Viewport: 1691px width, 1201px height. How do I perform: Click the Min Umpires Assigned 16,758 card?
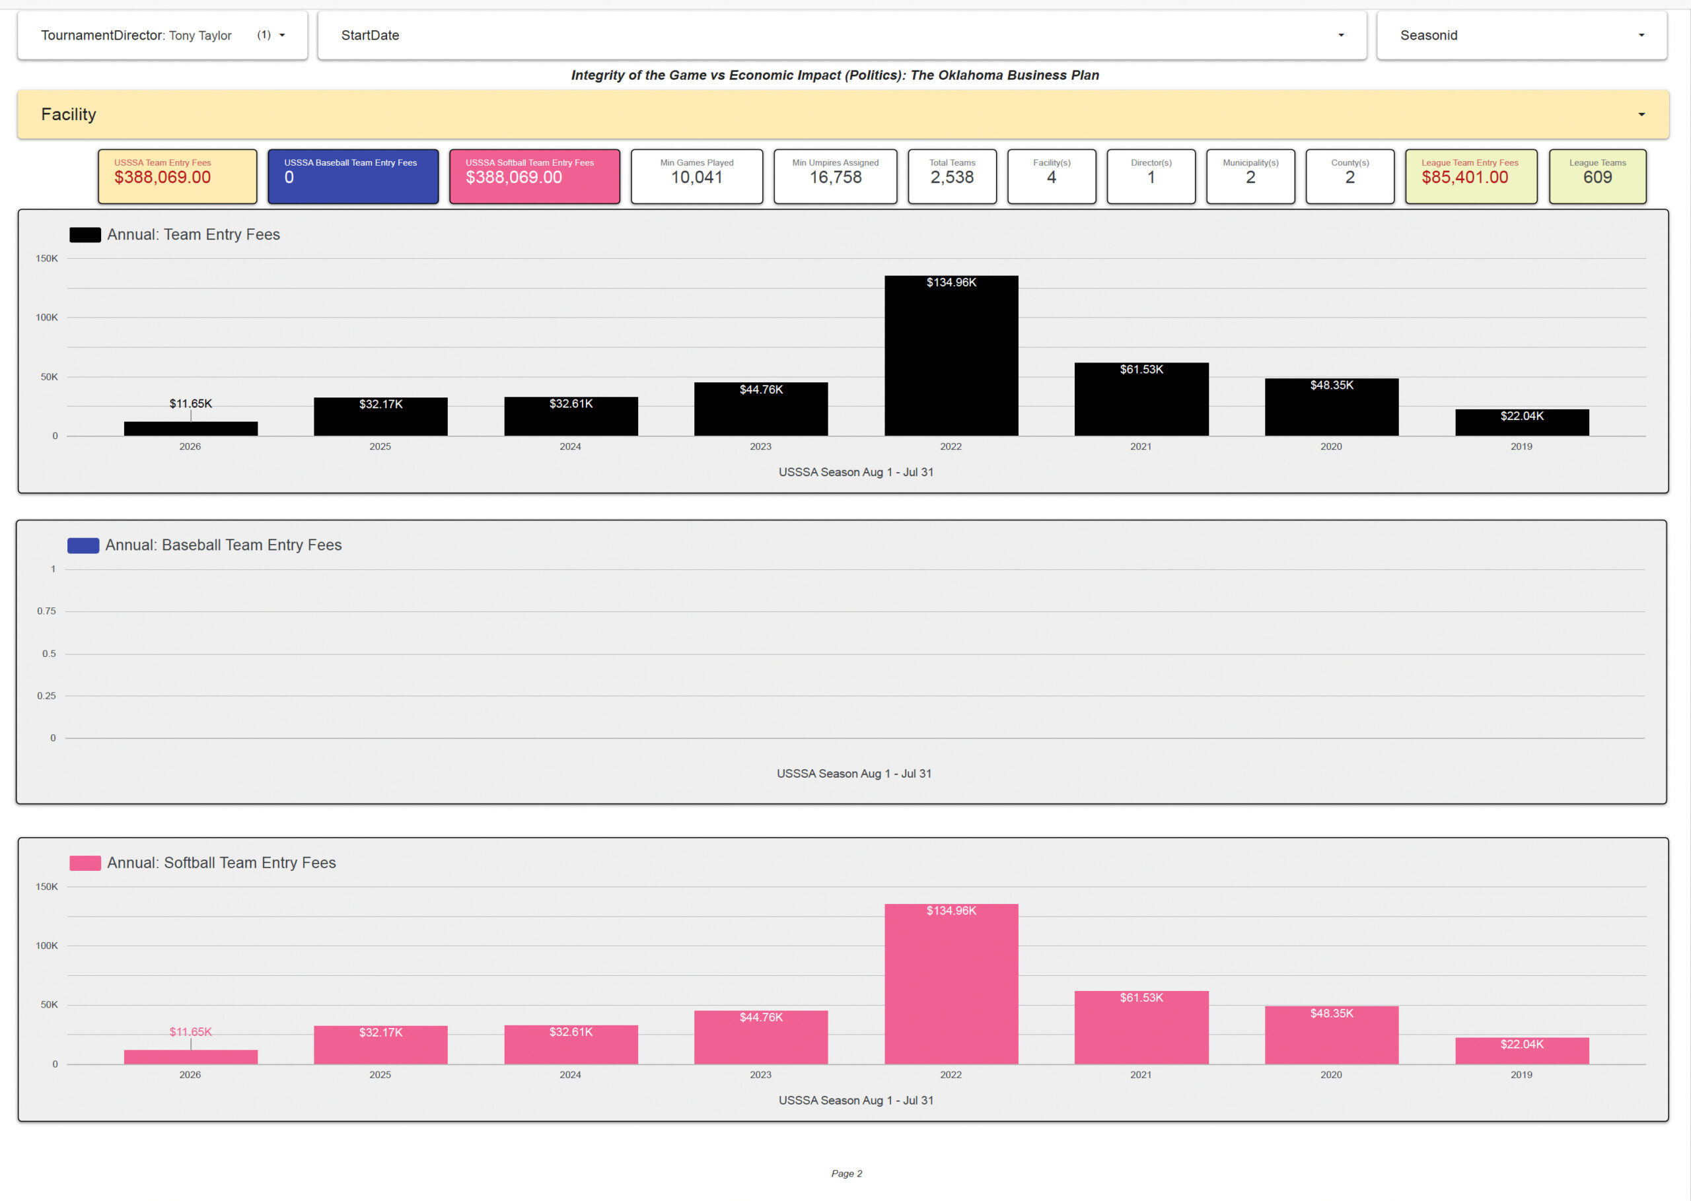(835, 177)
